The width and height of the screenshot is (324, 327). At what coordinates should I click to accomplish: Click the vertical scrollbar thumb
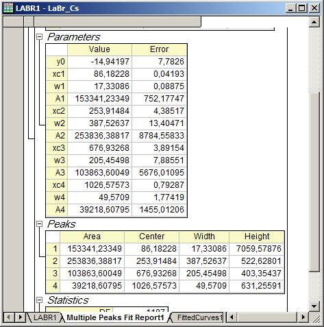tap(314, 182)
